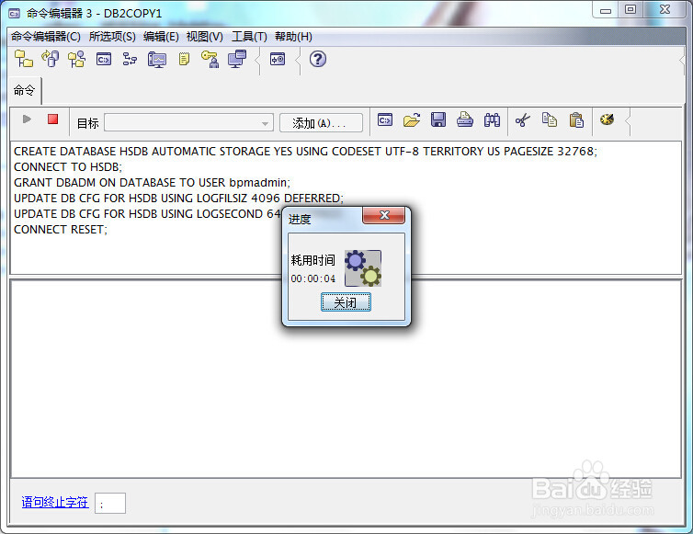693x534 pixels.
Task: Open the Control Center icon in top toolbar
Action: (24, 59)
